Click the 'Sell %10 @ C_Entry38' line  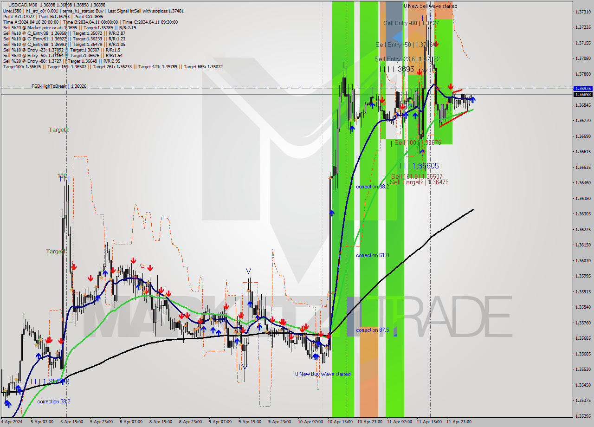[x=64, y=33]
